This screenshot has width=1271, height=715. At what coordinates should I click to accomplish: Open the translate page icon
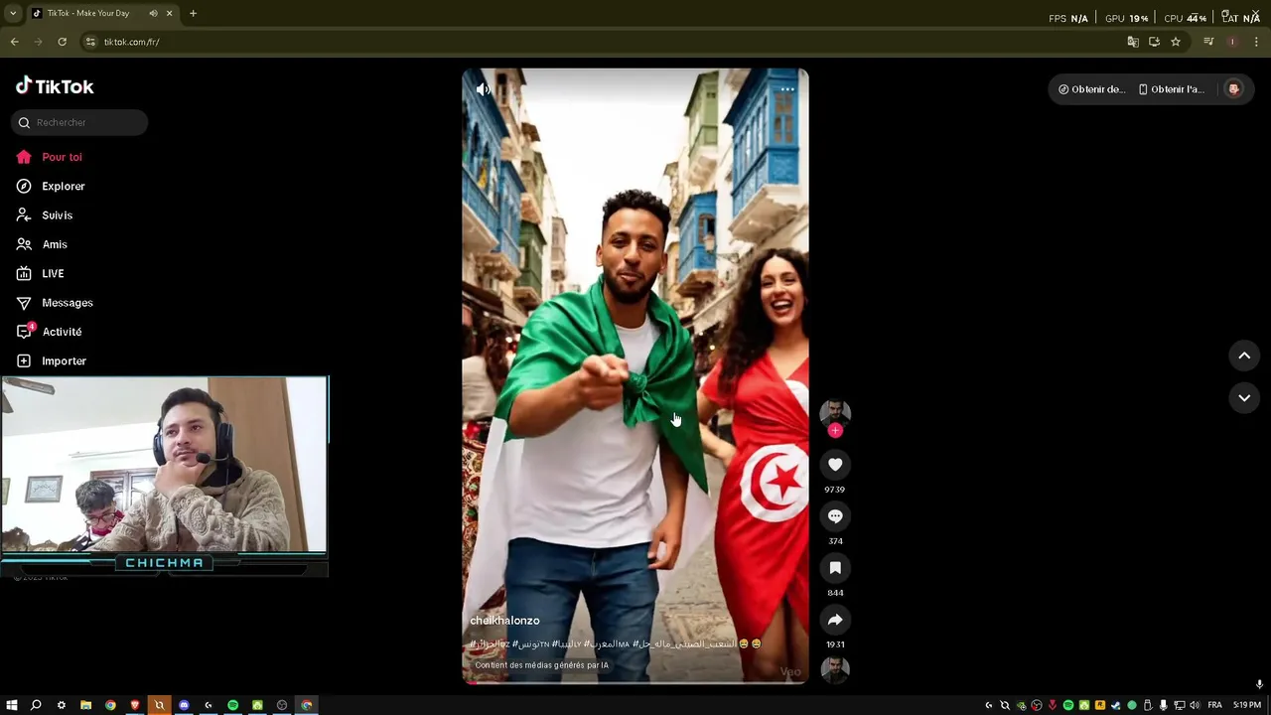coord(1133,42)
